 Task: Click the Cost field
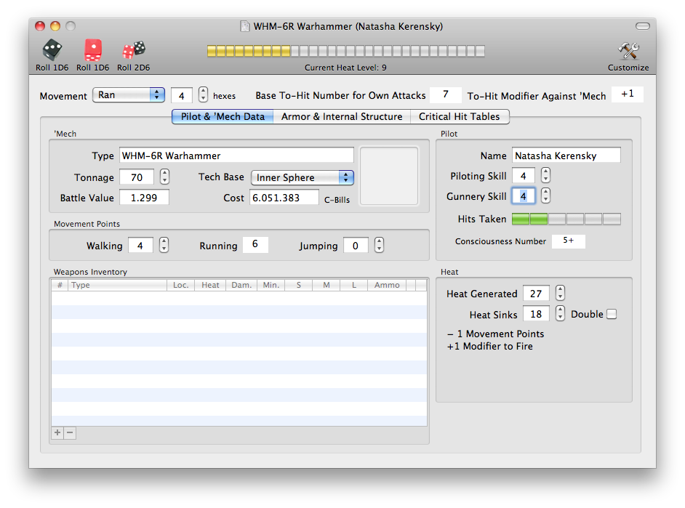coord(284,198)
